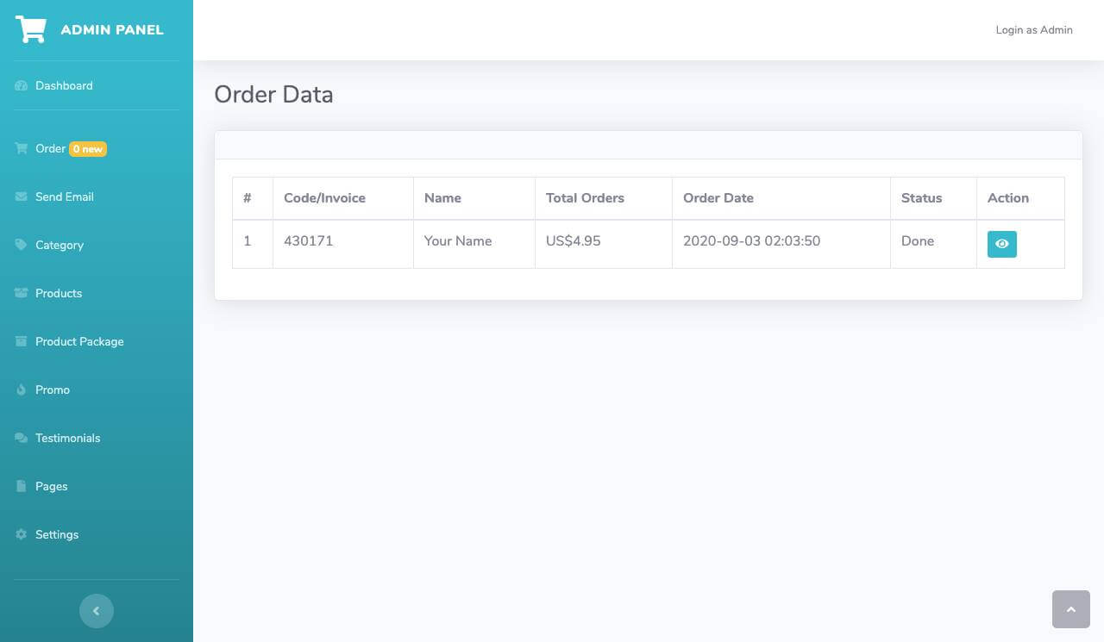
Task: Open the Category section
Action: coord(97,245)
